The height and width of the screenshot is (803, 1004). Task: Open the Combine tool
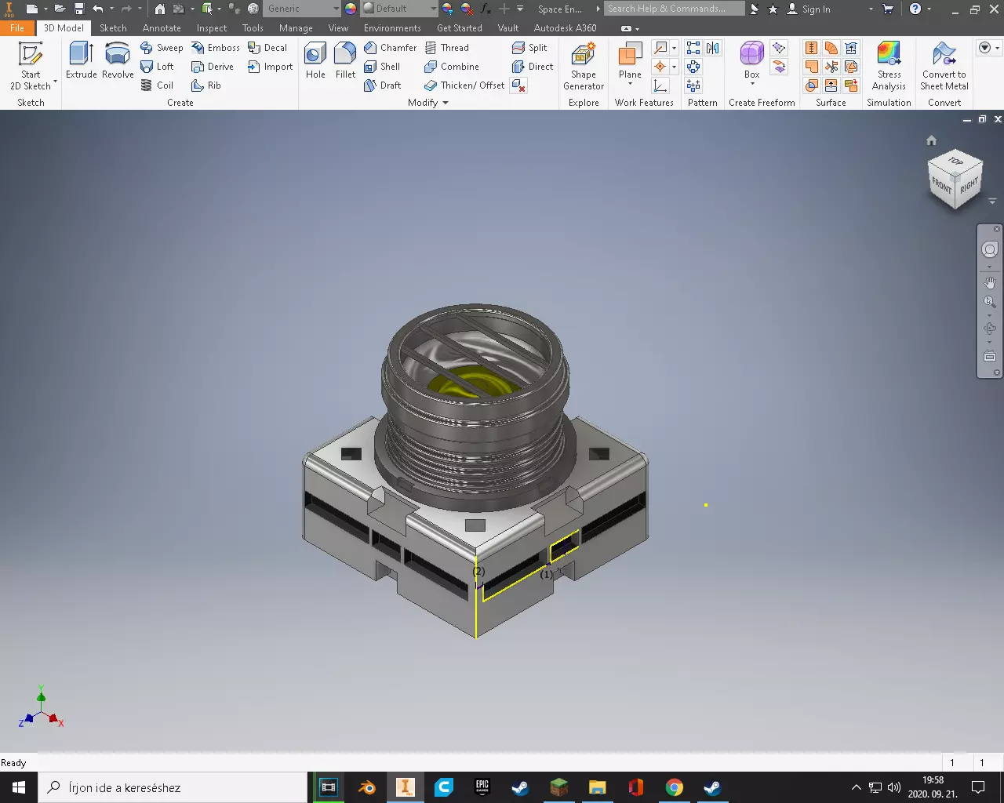coord(452,67)
